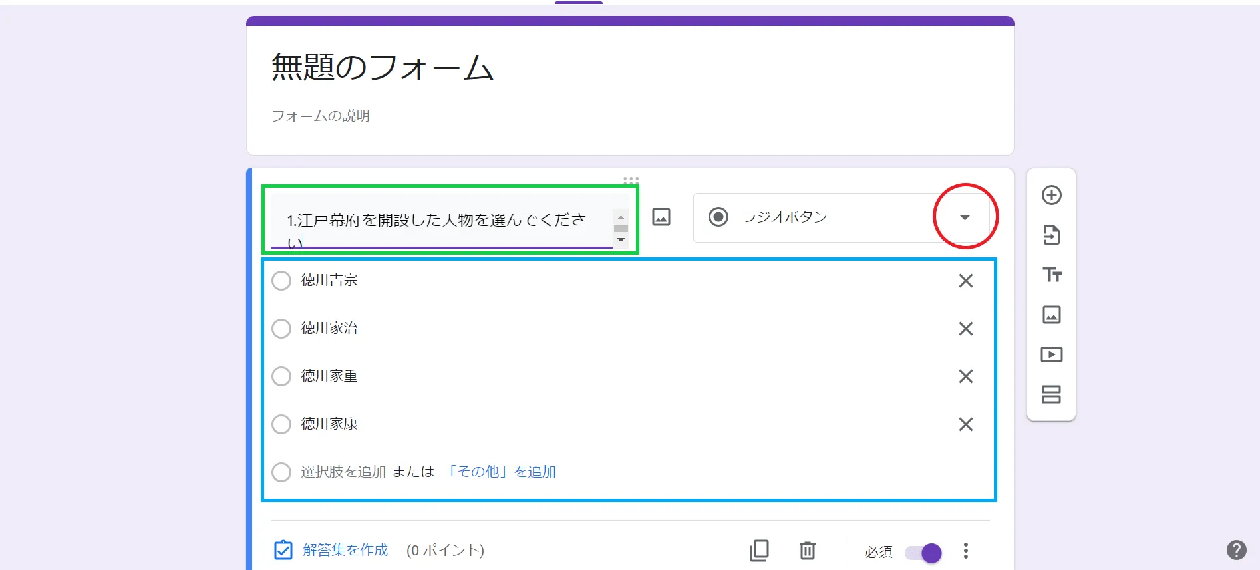1260x570 pixels.
Task: Duplicate the current question
Action: point(759,551)
